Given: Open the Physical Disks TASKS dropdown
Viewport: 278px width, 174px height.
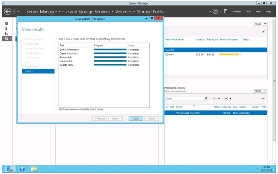Looking at the screenshot, I should point(260,91).
